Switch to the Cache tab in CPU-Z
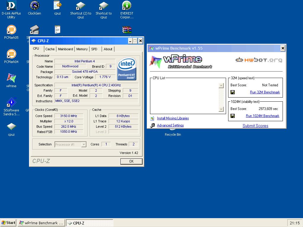This screenshot has height=227, width=303. pyautogui.click(x=50, y=49)
